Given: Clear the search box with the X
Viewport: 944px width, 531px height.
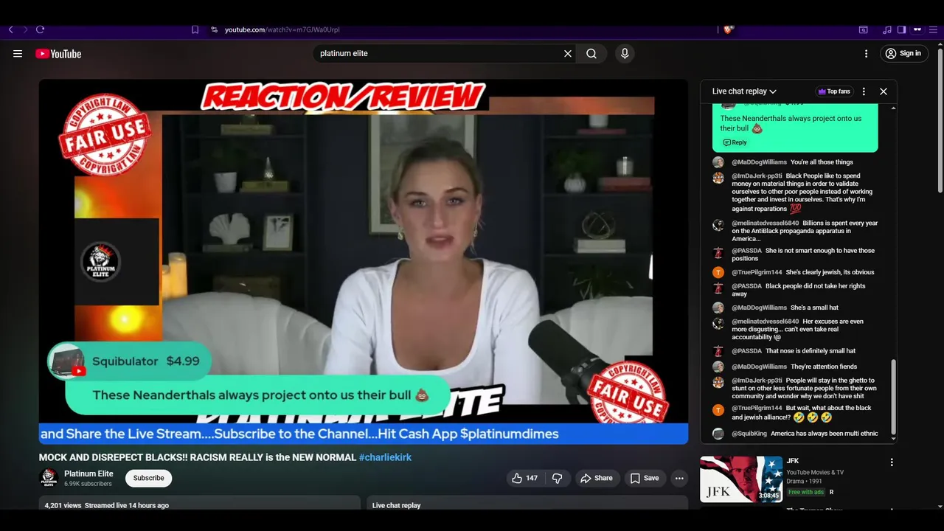Looking at the screenshot, I should coord(568,53).
